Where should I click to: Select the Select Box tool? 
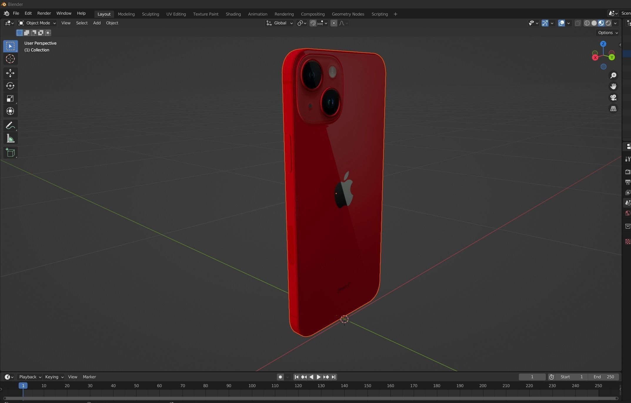tap(10, 46)
